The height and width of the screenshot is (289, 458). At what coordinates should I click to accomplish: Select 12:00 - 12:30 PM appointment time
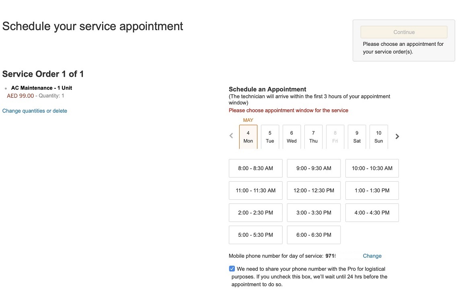(314, 191)
